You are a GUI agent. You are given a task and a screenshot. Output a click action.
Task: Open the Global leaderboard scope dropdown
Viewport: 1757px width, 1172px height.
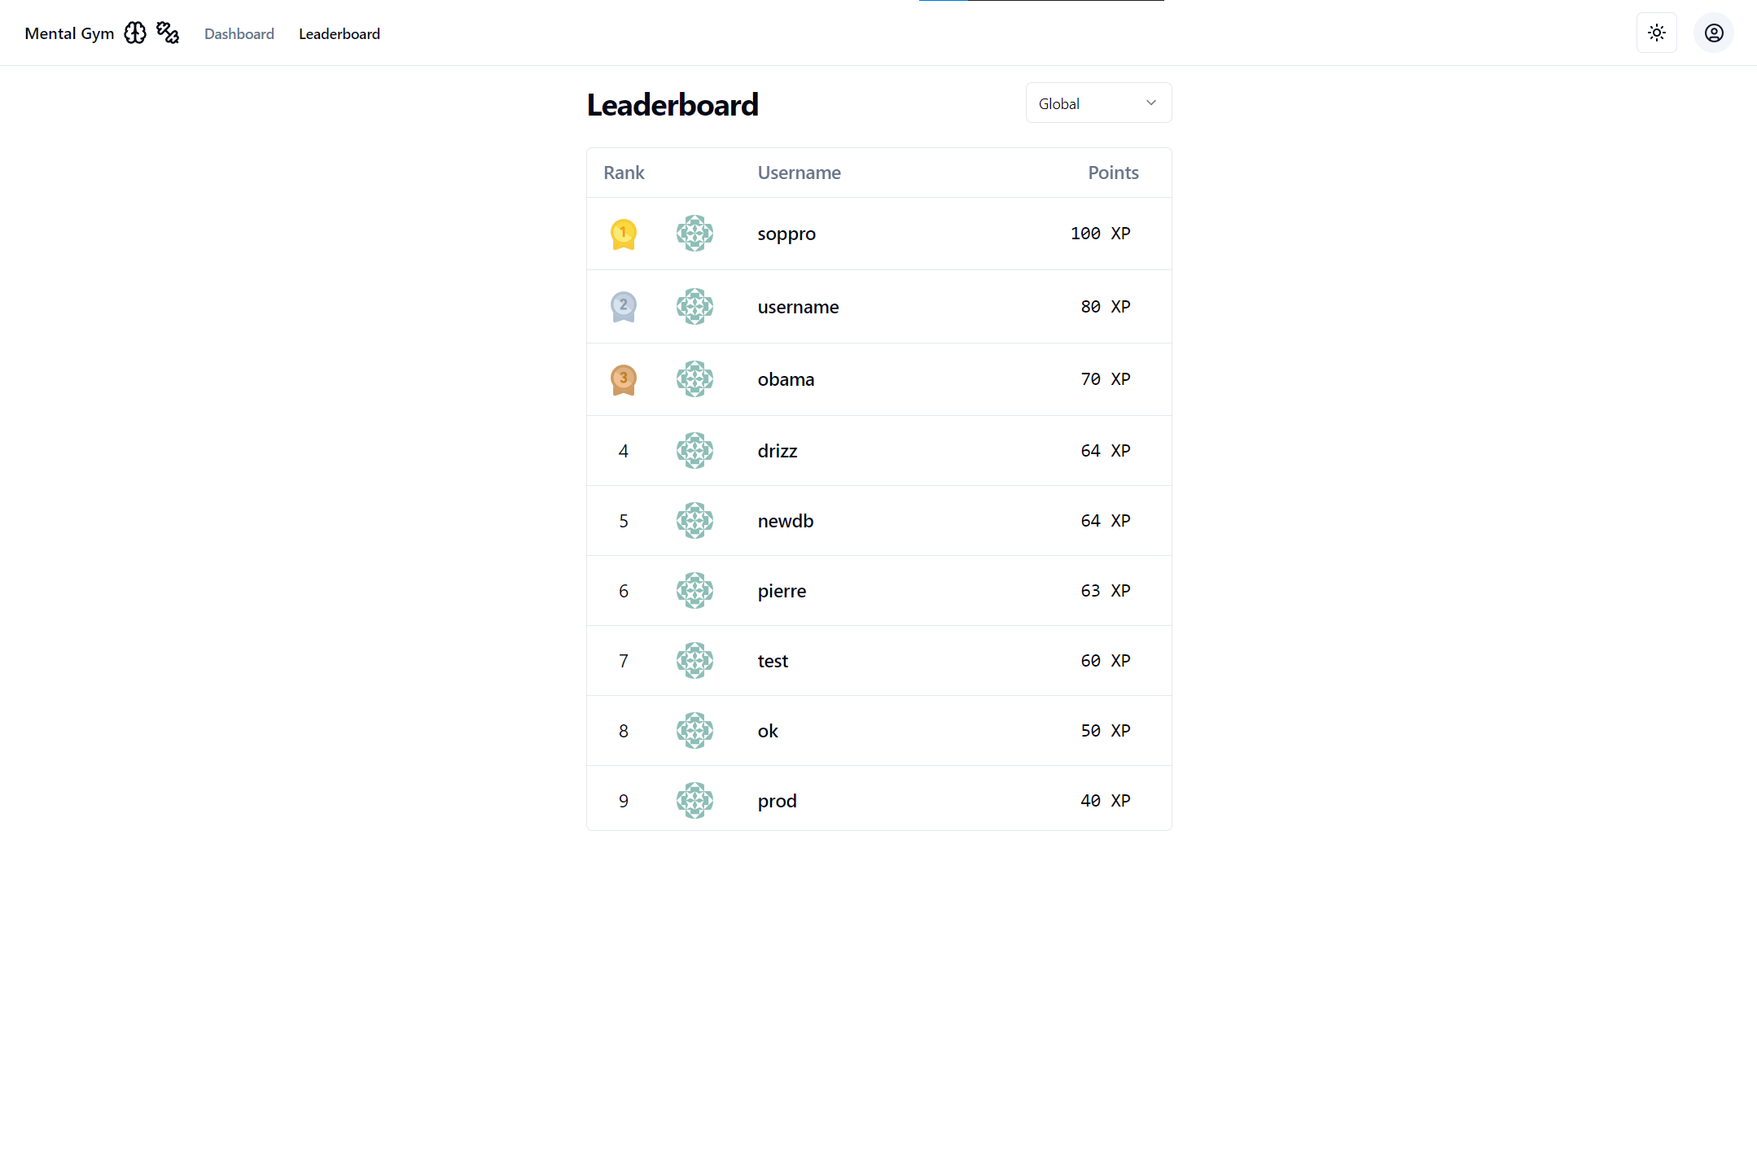click(x=1098, y=103)
